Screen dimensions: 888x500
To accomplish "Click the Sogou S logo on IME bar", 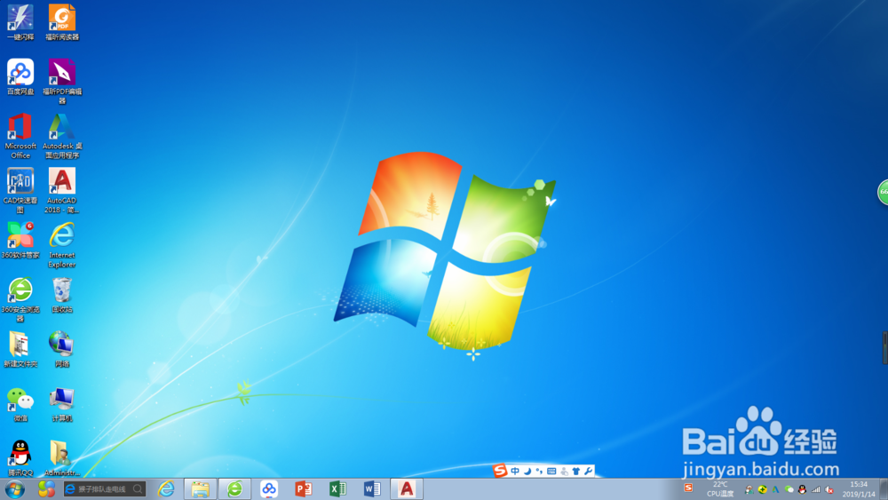I will tap(499, 471).
